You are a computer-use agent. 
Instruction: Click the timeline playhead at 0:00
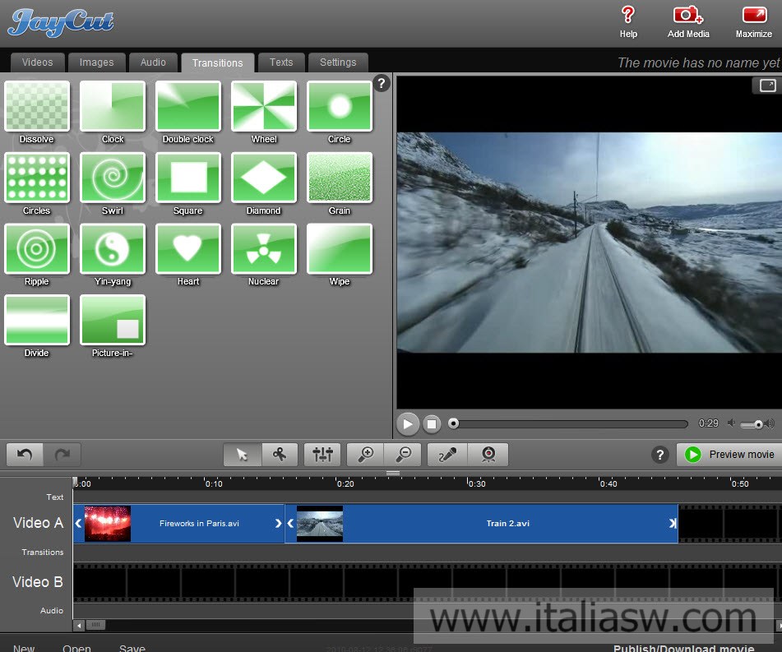coord(75,482)
